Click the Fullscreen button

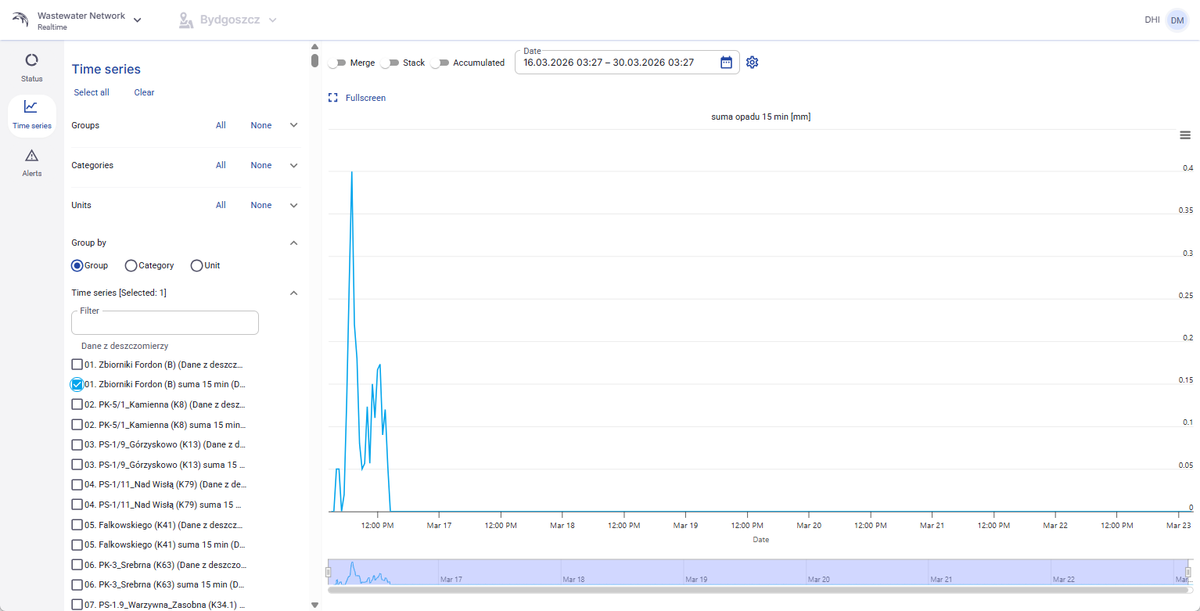pos(357,98)
